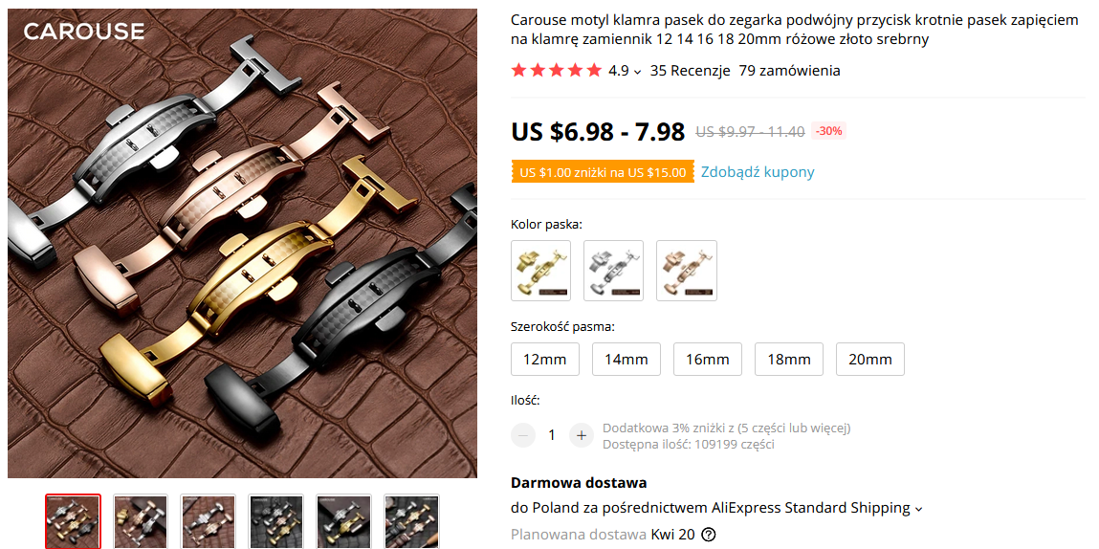
Task: Select the gold clasp color swatch
Action: (x=541, y=271)
